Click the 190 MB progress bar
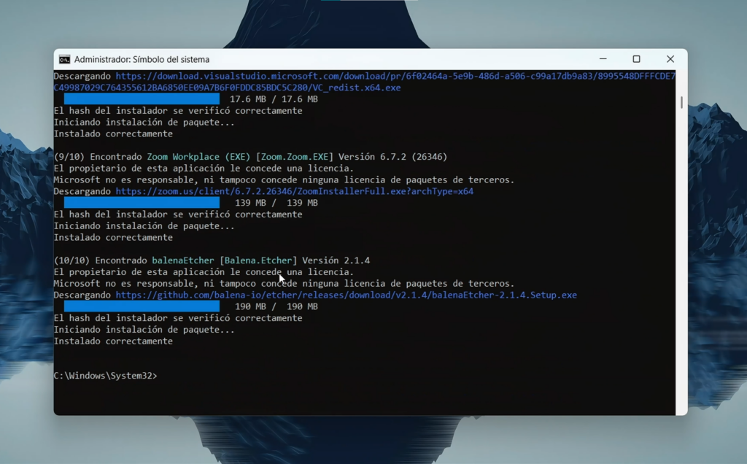 [x=142, y=306]
